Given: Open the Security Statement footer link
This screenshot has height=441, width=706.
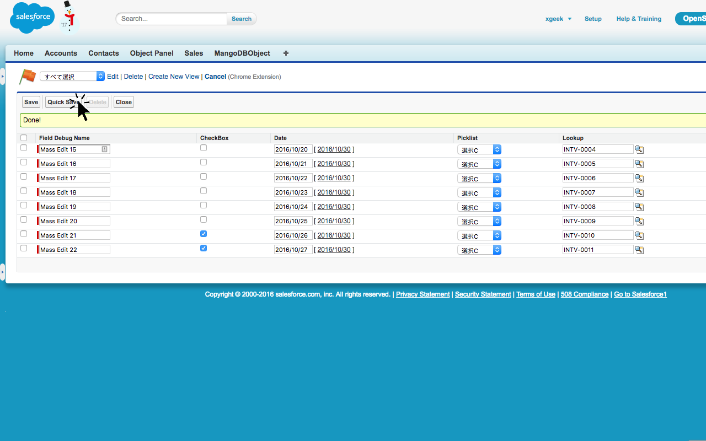Looking at the screenshot, I should click(x=483, y=294).
